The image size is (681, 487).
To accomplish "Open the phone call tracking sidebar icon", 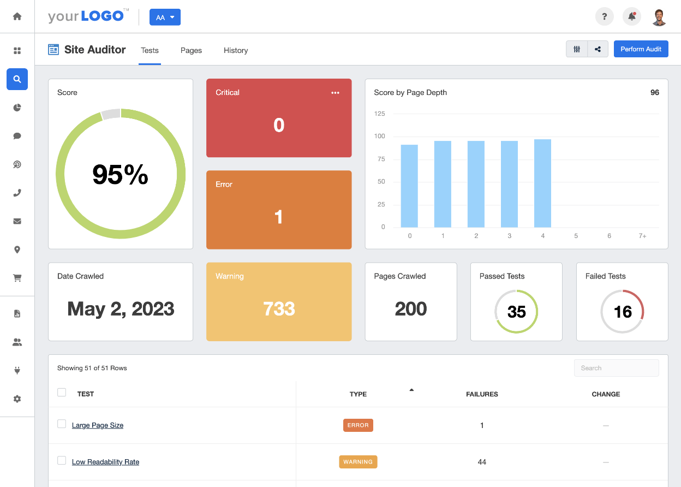I will (x=17, y=193).
